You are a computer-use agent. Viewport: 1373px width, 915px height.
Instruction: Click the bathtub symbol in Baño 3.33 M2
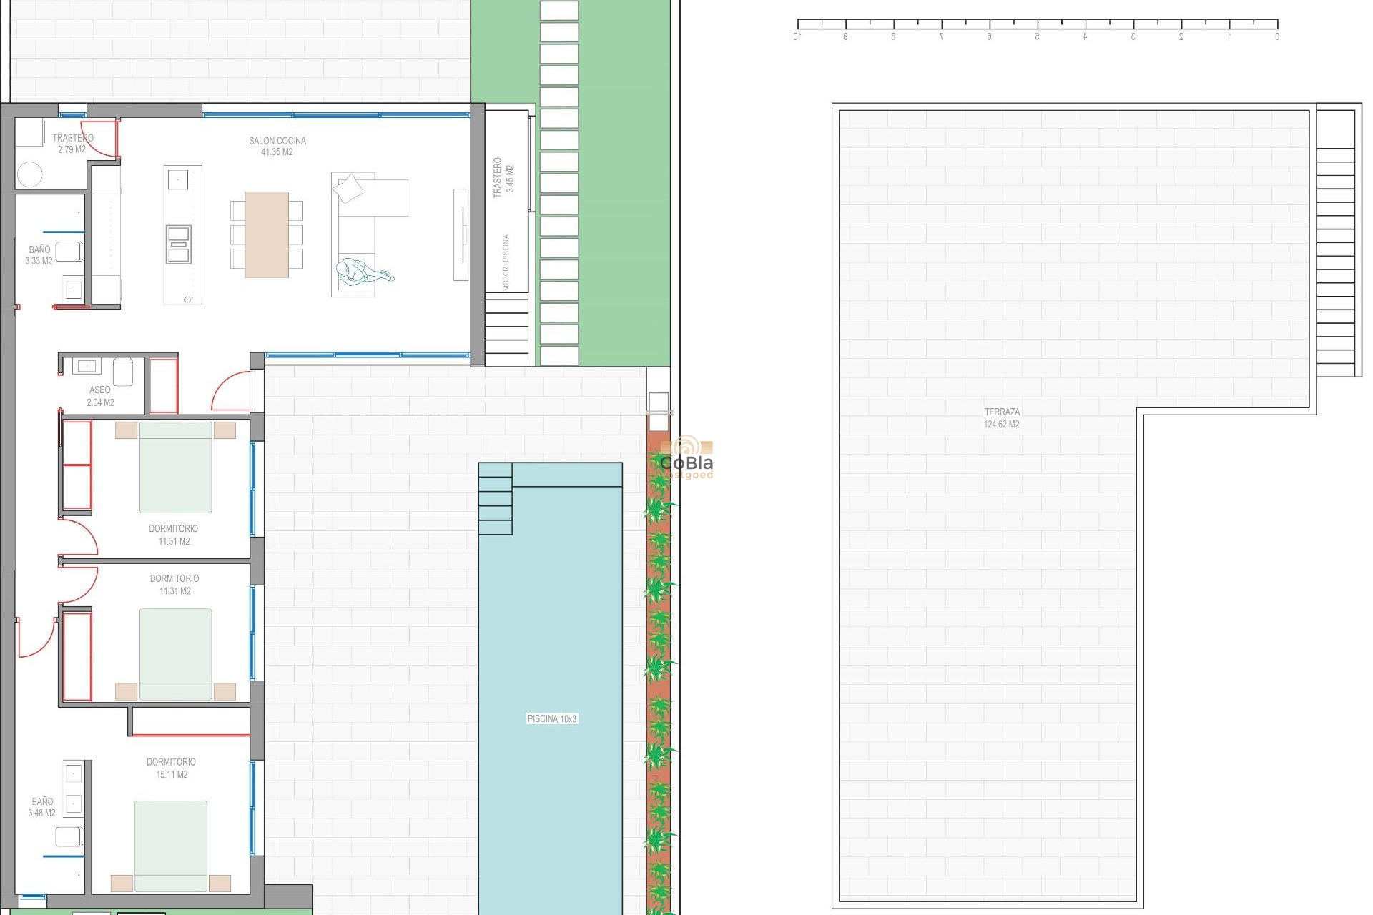(x=67, y=252)
